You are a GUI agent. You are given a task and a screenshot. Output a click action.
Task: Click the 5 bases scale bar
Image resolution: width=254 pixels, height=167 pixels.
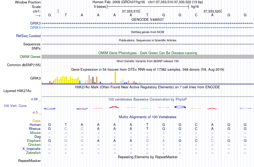[x=148, y=7]
